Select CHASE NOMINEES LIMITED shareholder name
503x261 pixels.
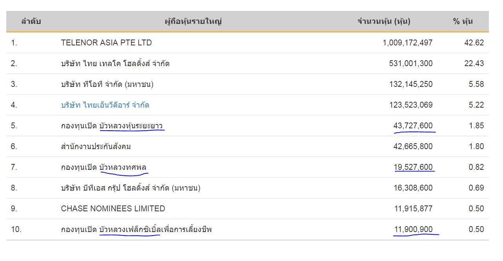pyautogui.click(x=113, y=209)
